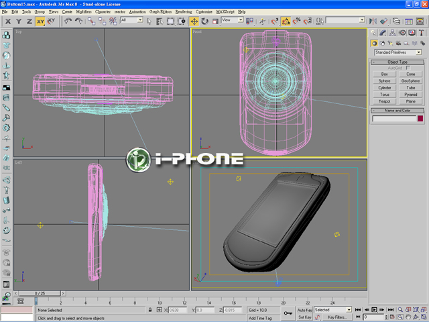Create a Torus primitive
The height and width of the screenshot is (322, 429).
tap(384, 95)
